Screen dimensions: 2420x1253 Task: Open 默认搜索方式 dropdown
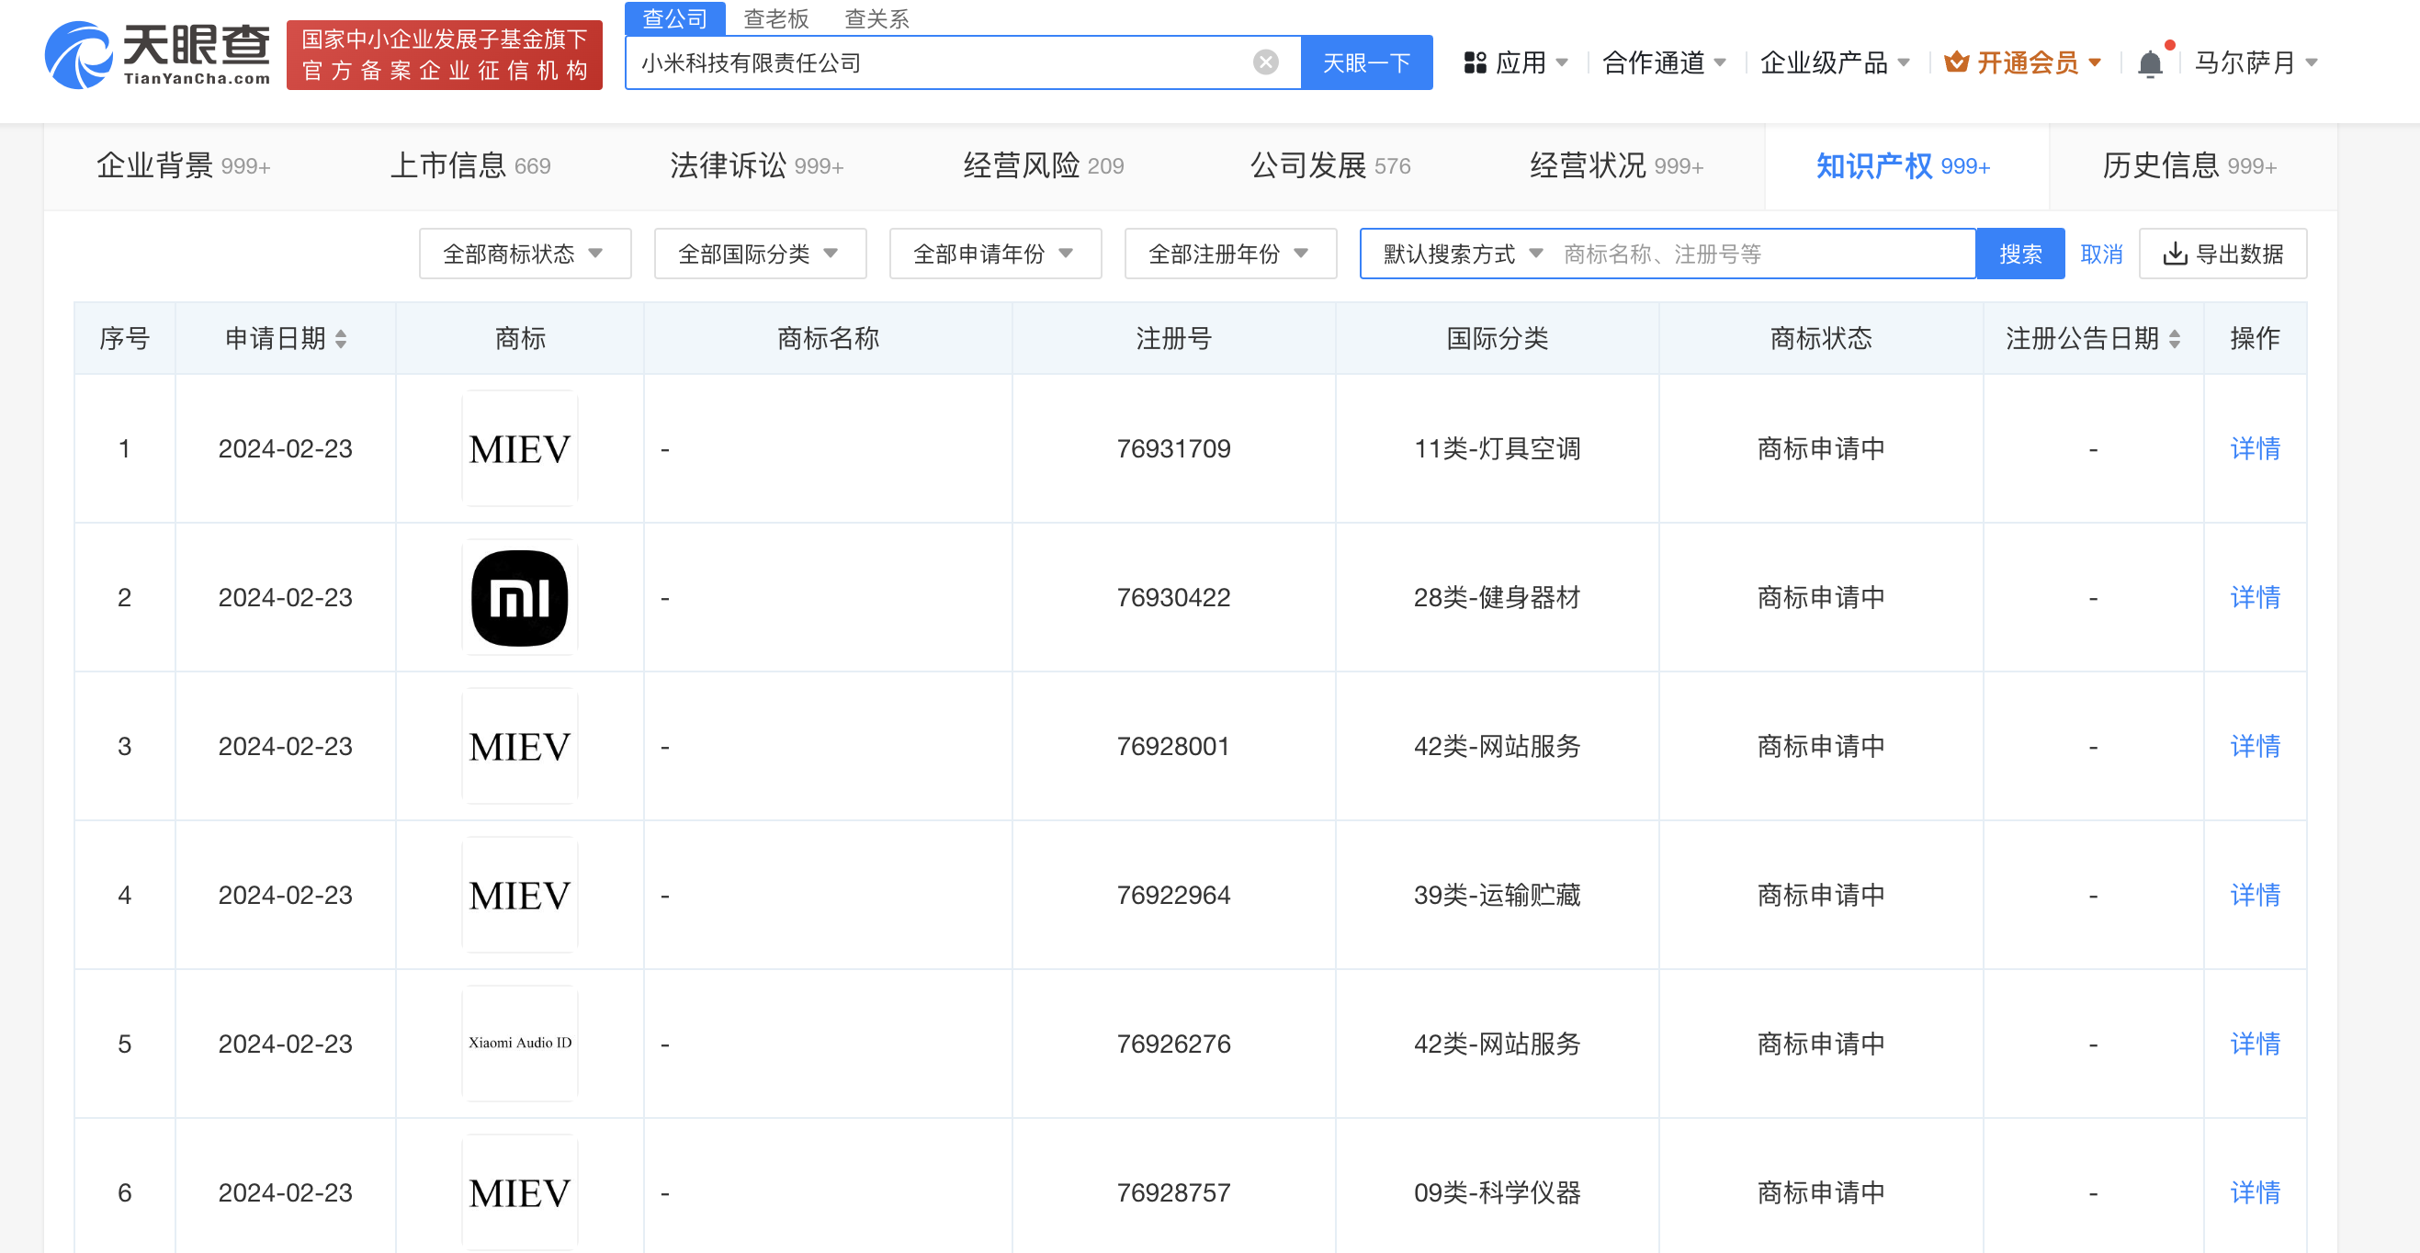coord(1463,254)
